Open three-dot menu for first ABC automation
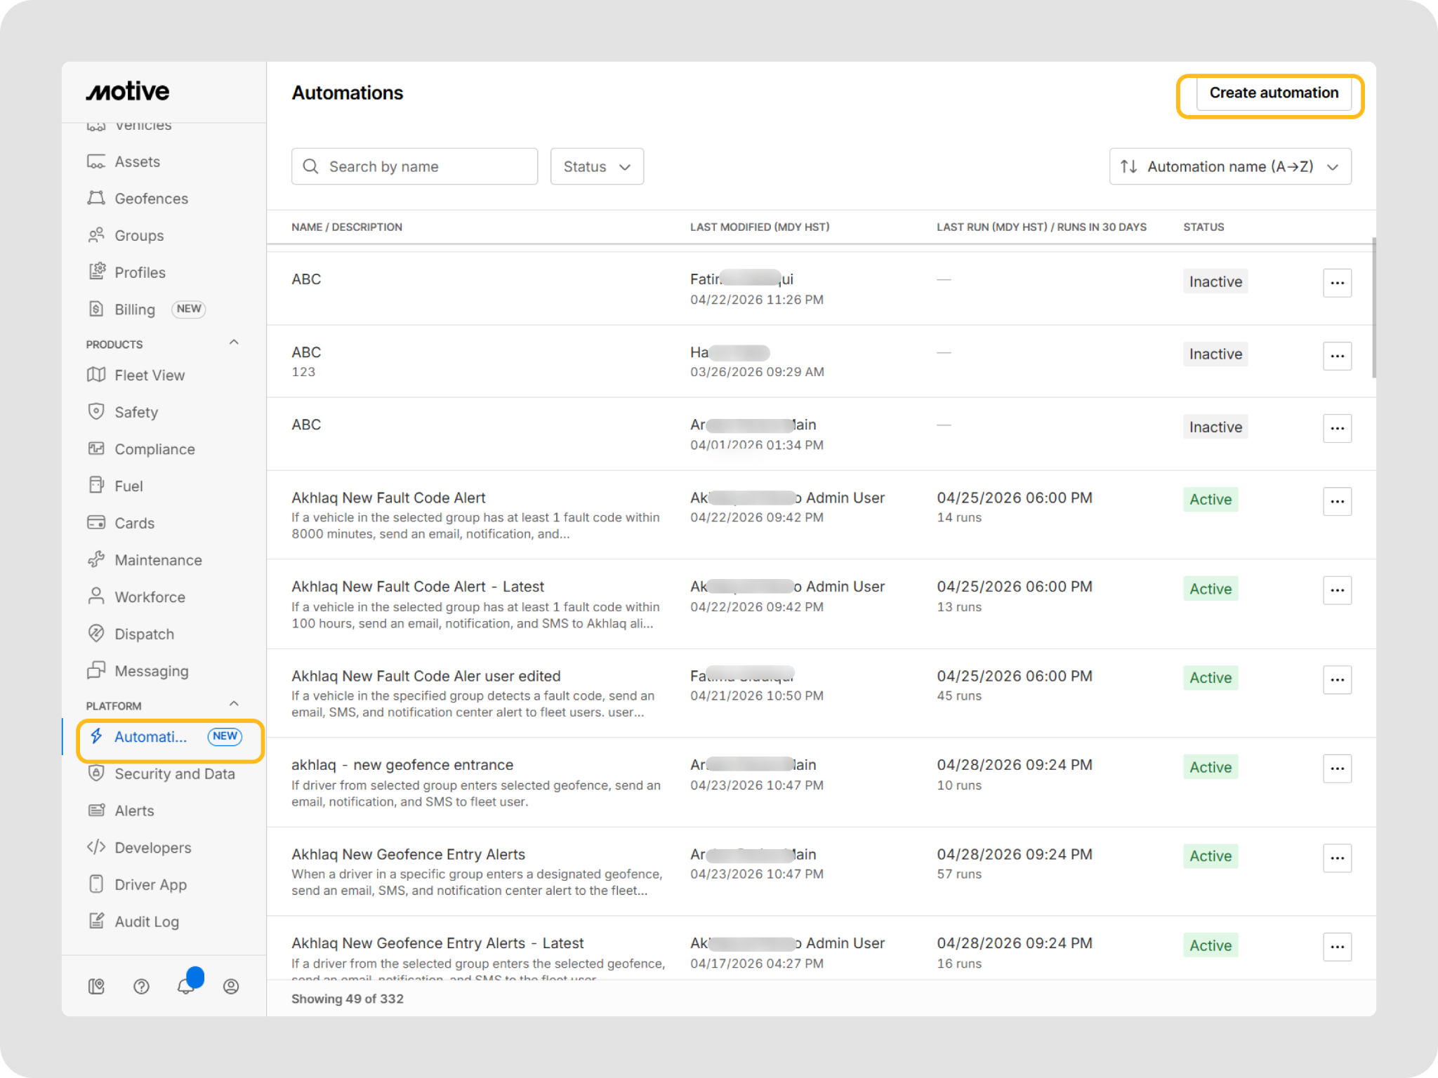This screenshot has width=1438, height=1078. click(x=1337, y=283)
